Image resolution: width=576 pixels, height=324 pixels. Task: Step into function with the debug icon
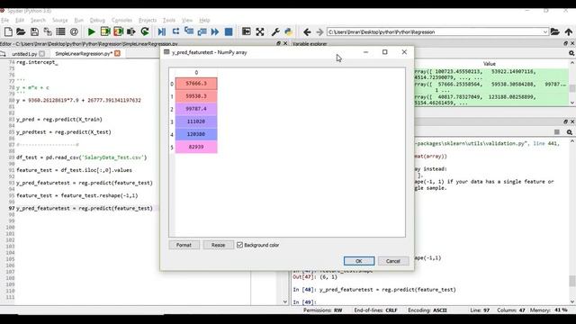click(189, 32)
